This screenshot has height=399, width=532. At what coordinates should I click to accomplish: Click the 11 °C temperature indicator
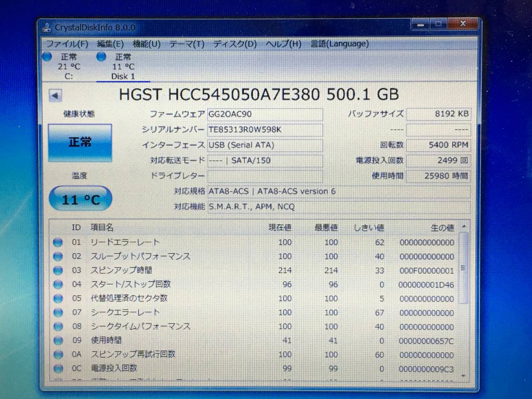tap(80, 198)
